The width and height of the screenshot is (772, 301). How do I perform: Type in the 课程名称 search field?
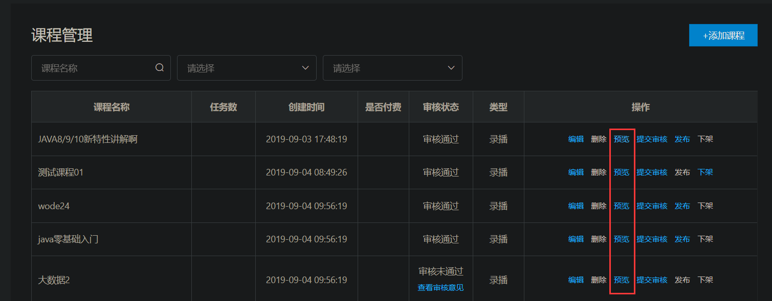(x=95, y=68)
